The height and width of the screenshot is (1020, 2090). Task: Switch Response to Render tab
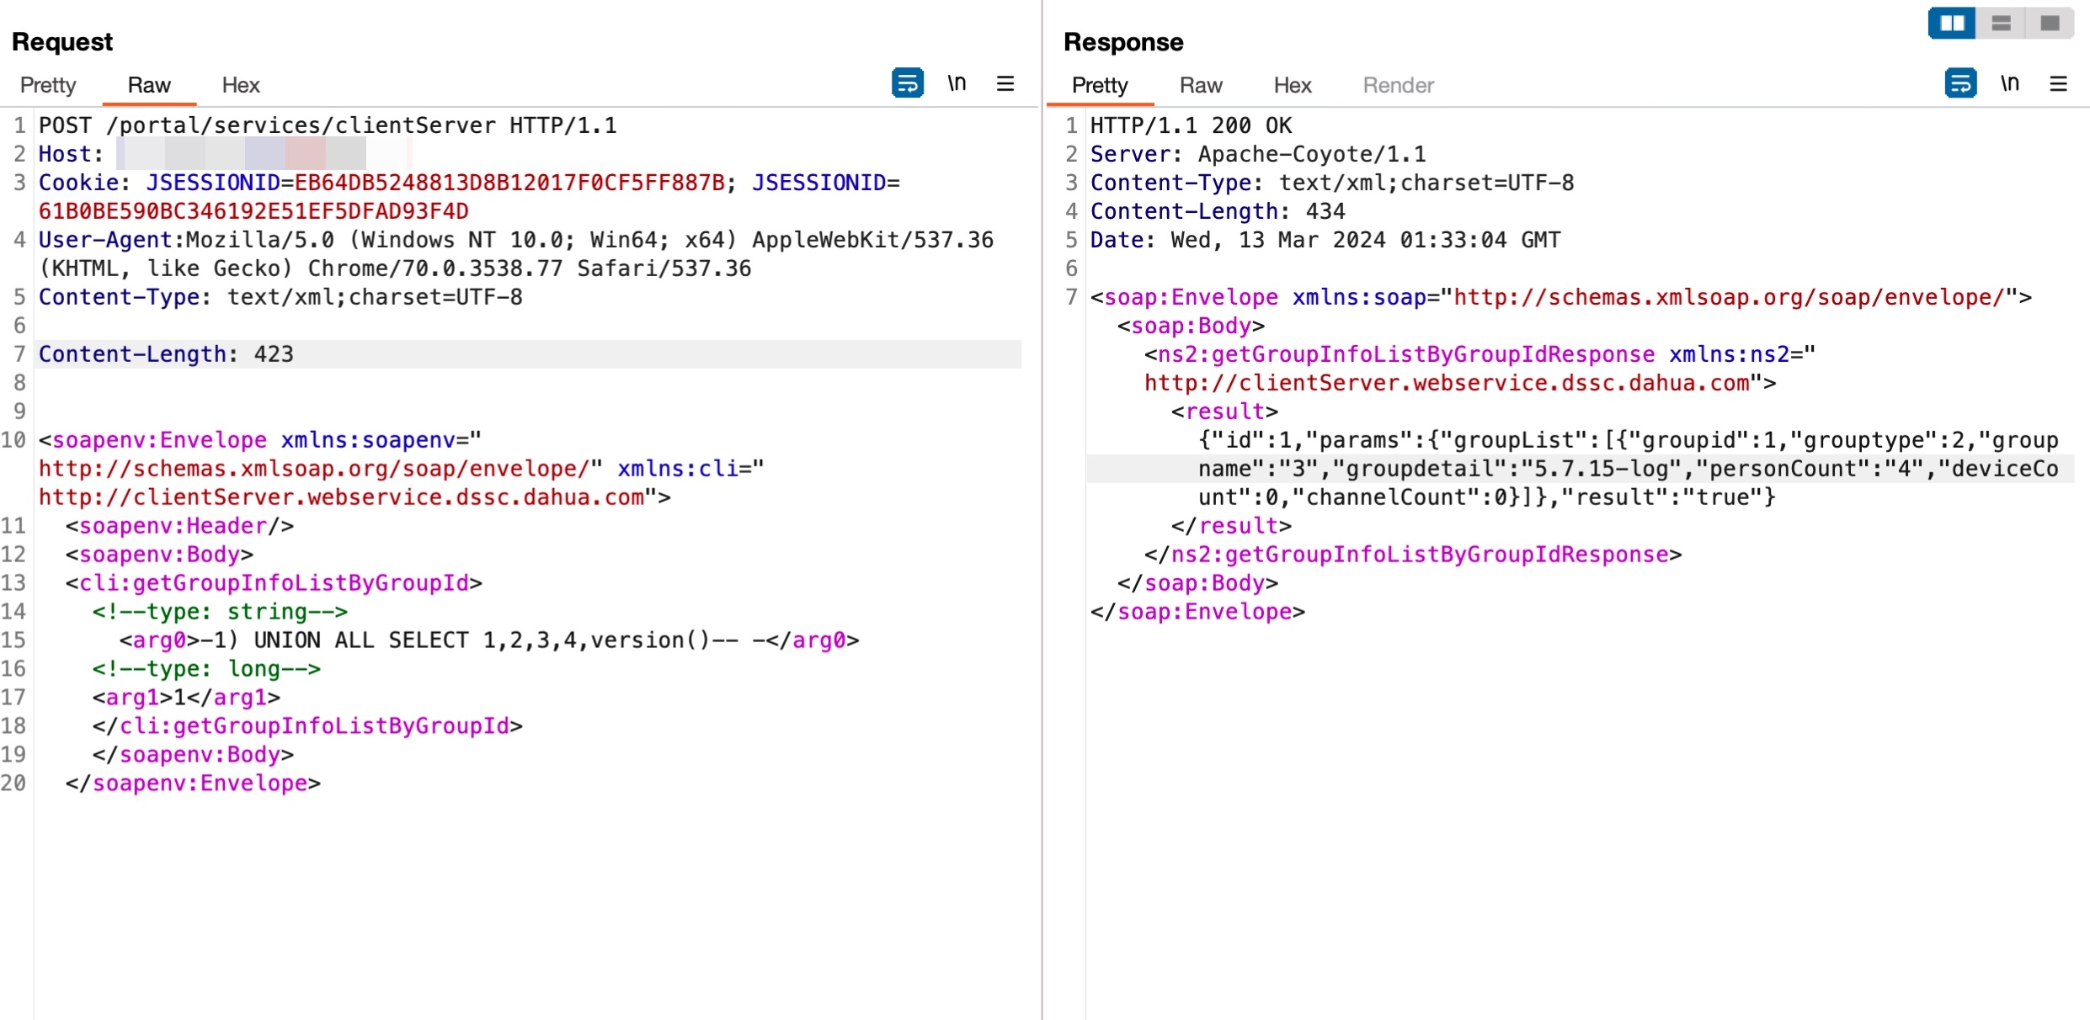coord(1398,85)
